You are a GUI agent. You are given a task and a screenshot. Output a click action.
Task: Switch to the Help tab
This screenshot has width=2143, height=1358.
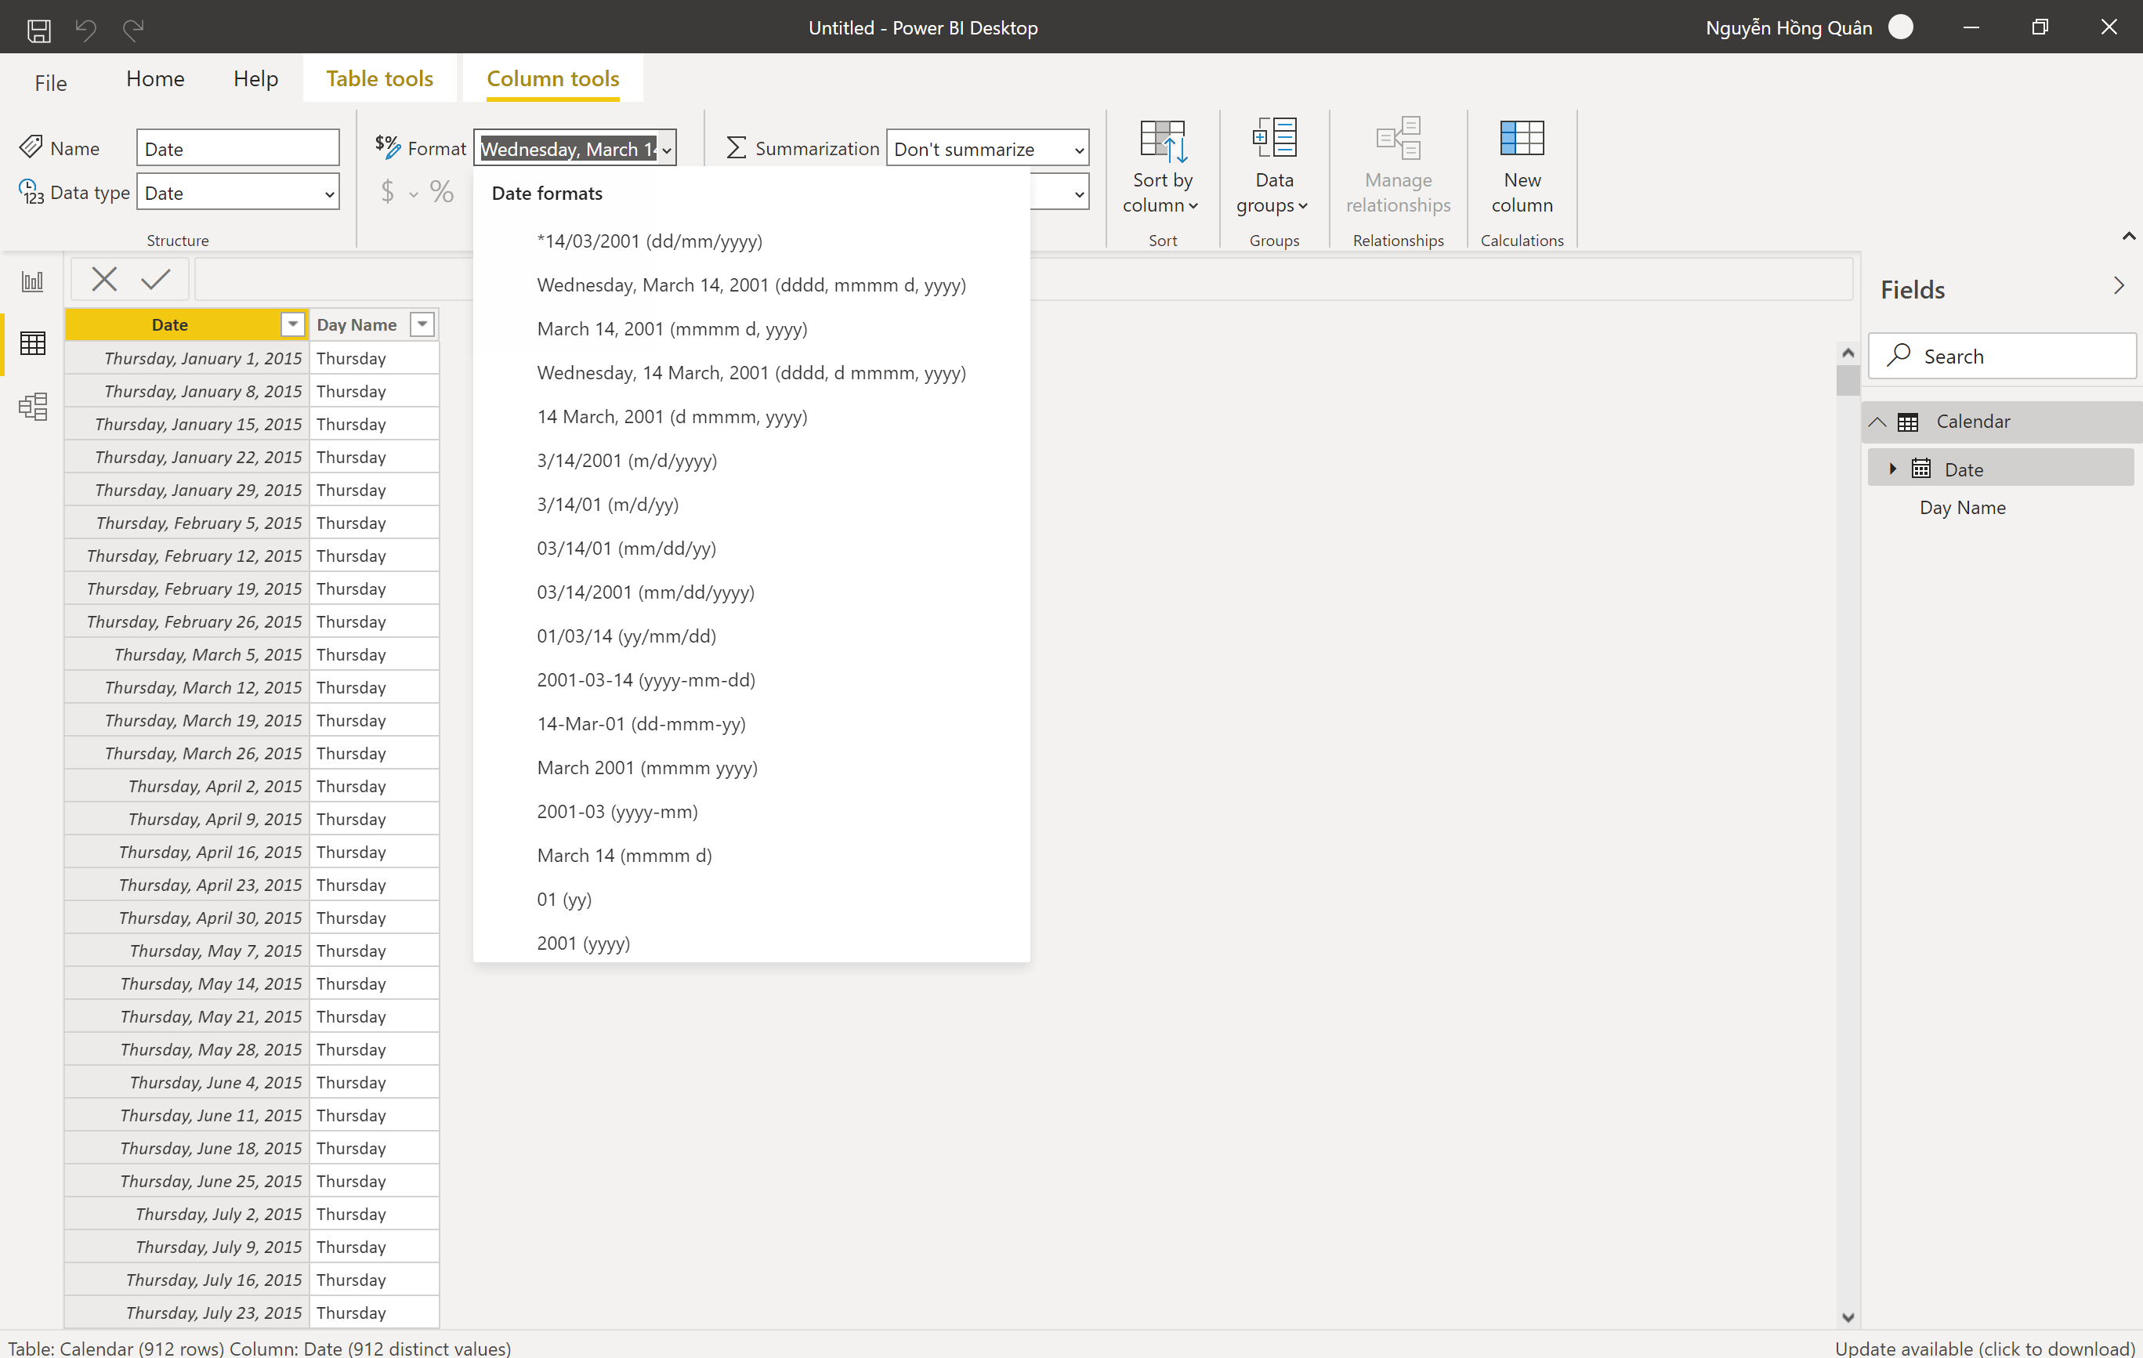pos(255,78)
